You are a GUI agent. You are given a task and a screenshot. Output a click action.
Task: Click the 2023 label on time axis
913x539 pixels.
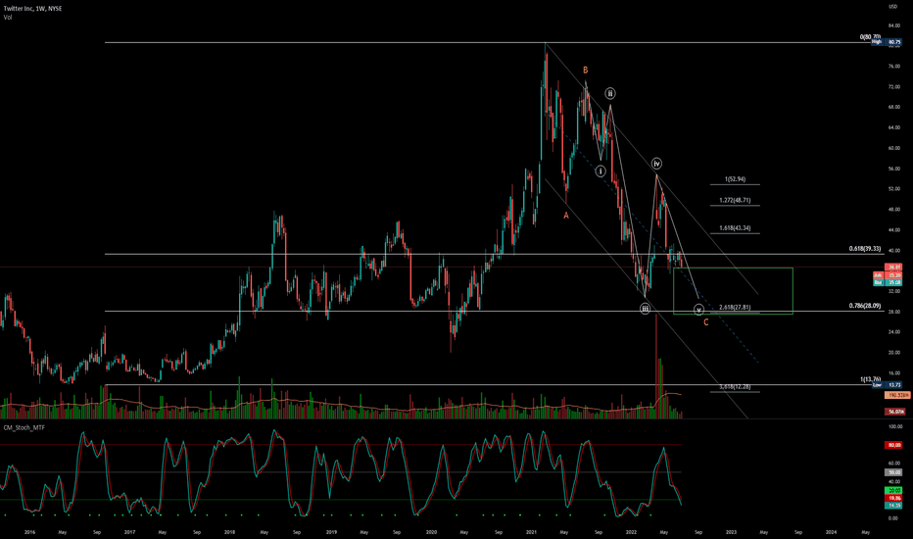732,532
